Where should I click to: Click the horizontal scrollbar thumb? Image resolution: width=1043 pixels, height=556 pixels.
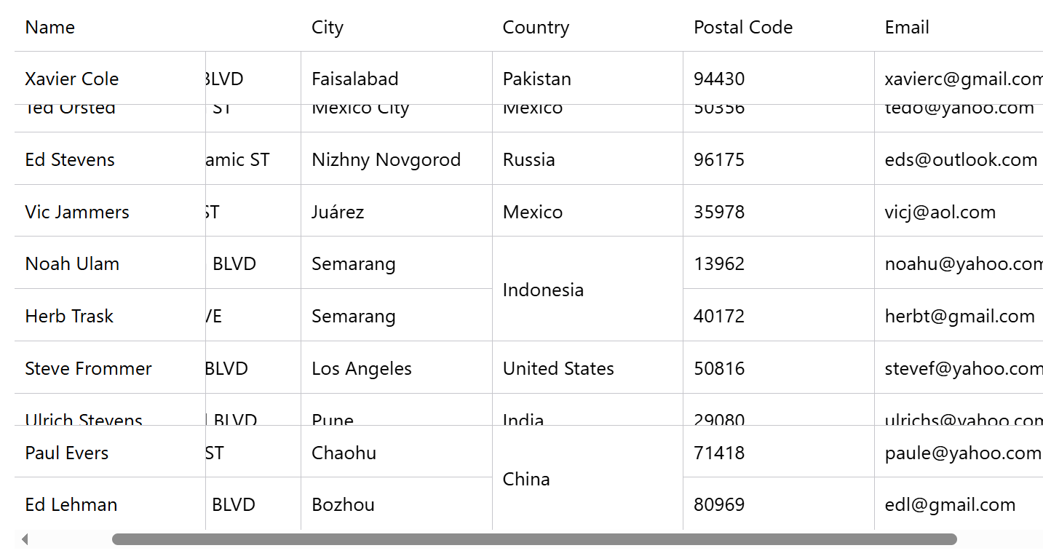(x=534, y=539)
